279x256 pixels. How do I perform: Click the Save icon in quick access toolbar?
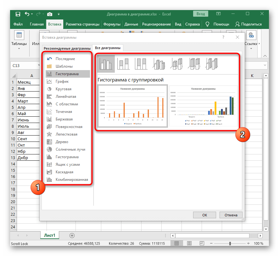pos(18,14)
